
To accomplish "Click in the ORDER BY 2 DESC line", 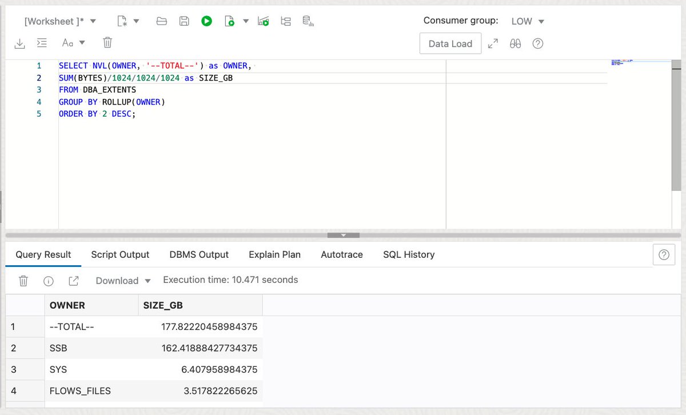I will pos(97,114).
